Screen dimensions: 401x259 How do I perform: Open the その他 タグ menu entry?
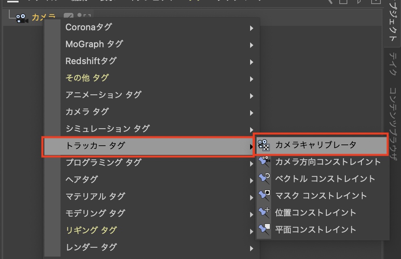[87, 78]
